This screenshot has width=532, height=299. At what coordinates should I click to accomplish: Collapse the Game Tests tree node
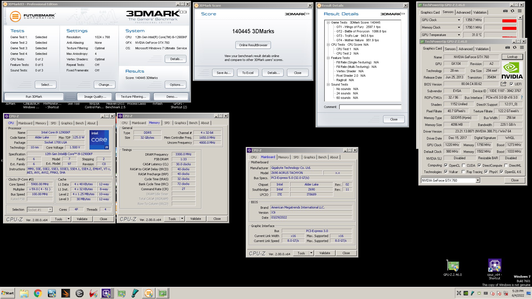[328, 23]
